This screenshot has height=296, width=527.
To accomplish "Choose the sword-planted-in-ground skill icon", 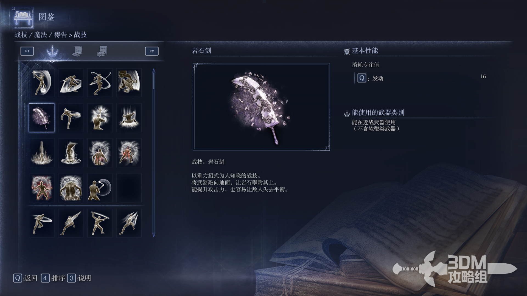I will tap(41, 153).
